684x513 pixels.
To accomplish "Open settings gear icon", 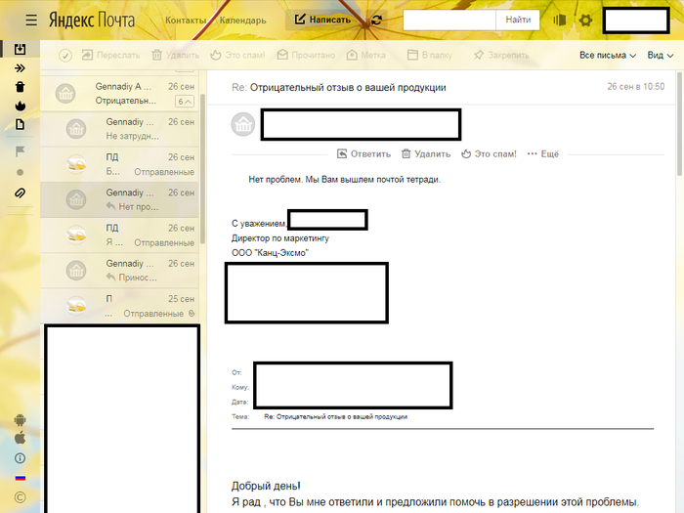I will coord(585,20).
